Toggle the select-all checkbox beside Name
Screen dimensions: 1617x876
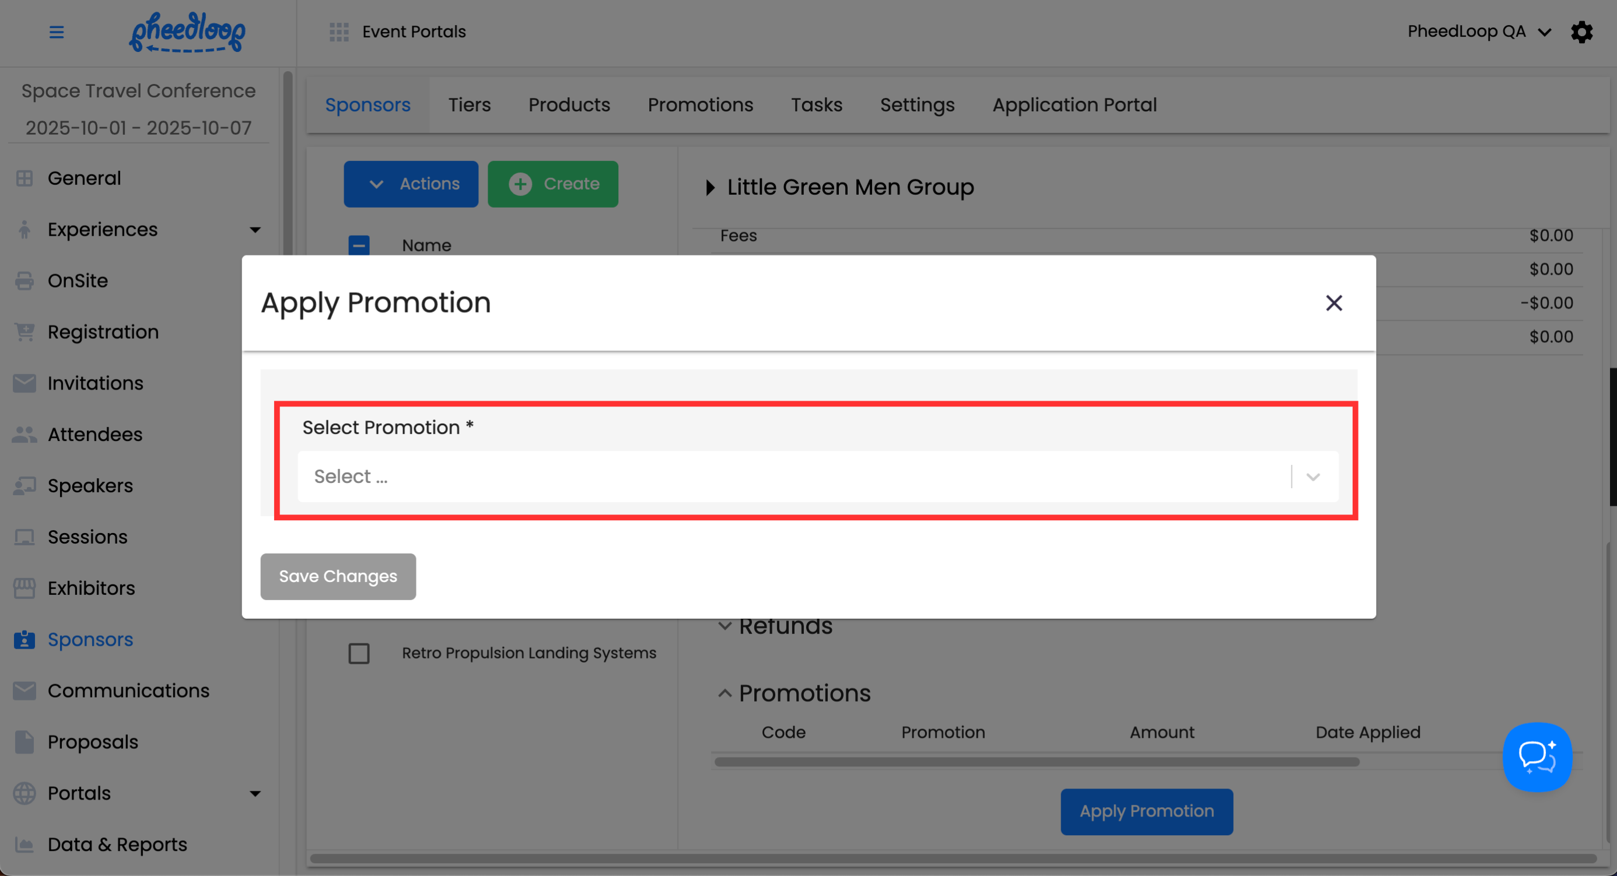359,245
